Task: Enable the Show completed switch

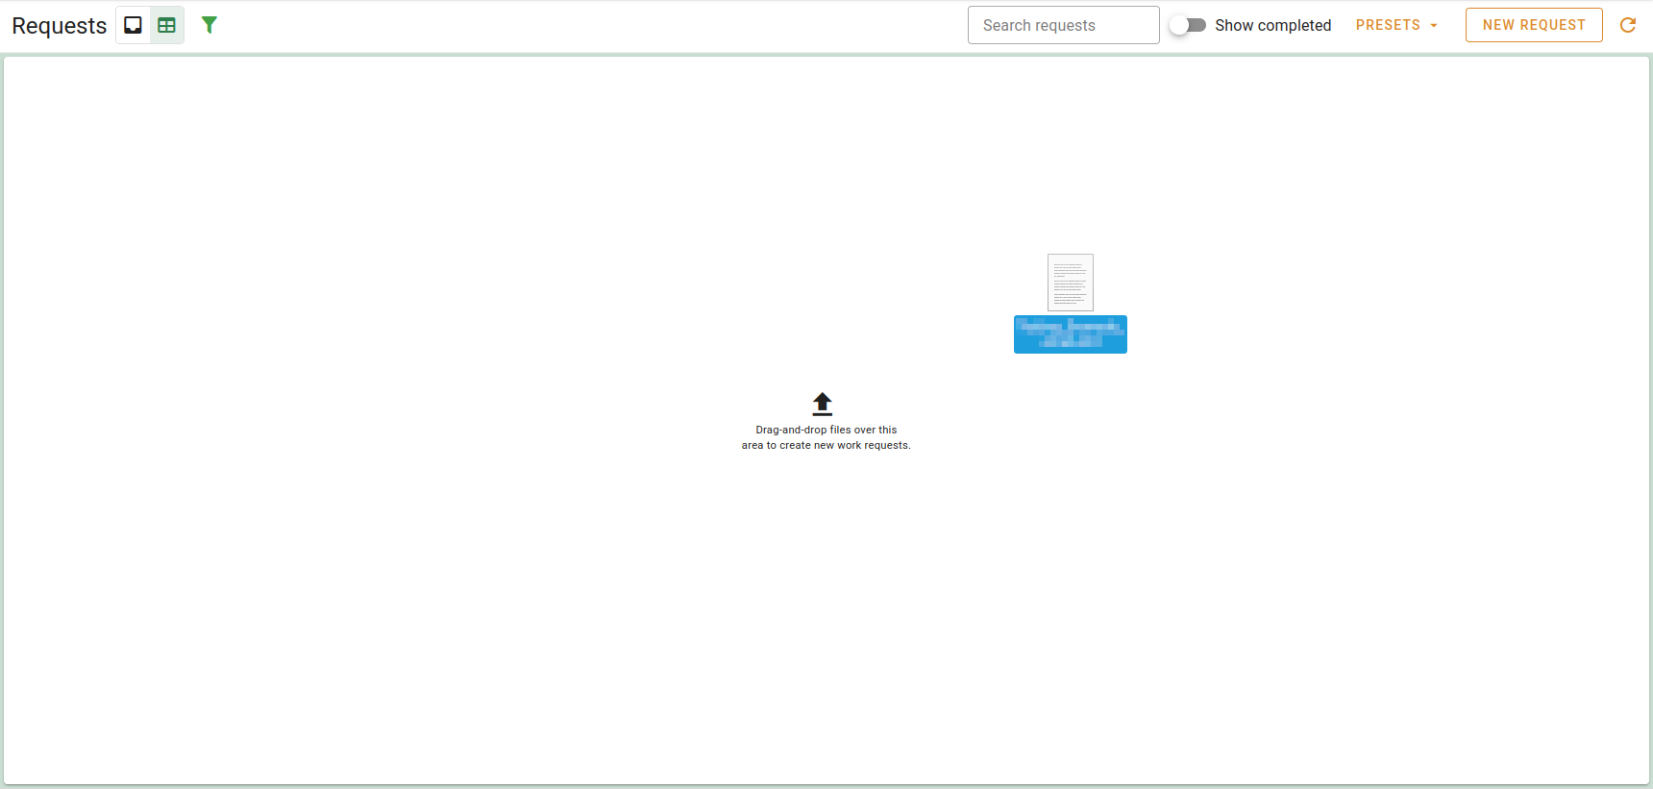Action: pyautogui.click(x=1188, y=25)
